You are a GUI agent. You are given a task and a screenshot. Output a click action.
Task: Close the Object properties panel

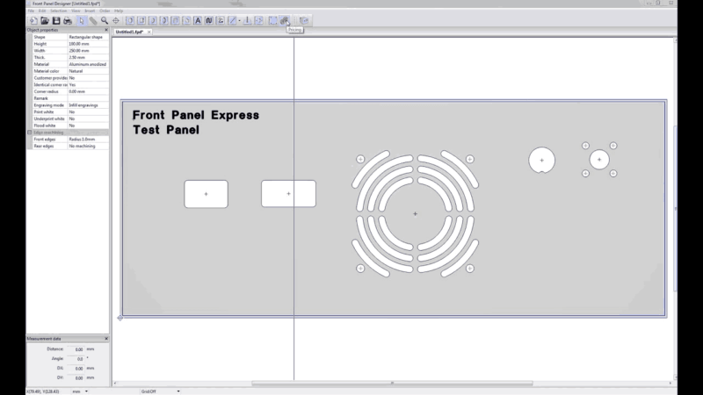tap(106, 30)
